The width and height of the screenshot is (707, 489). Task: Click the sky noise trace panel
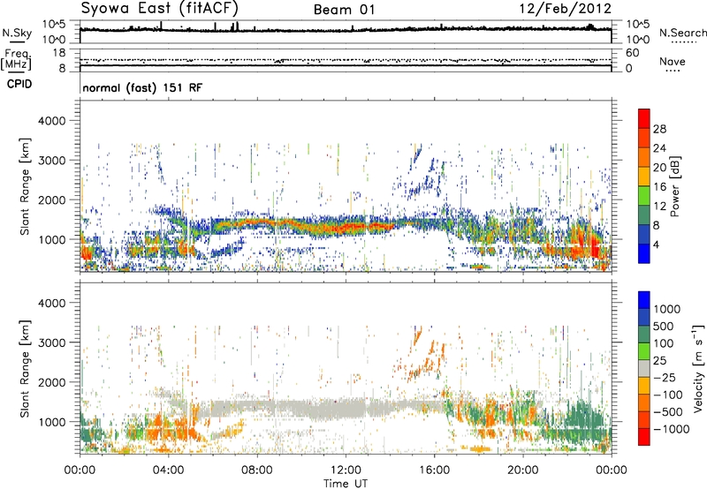pos(346,32)
